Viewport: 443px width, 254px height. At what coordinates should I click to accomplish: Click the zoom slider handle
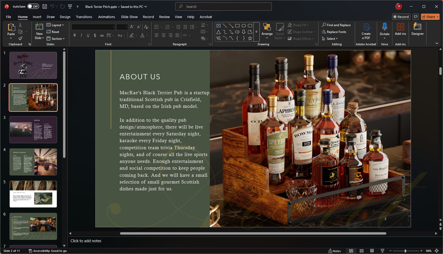coord(405,251)
